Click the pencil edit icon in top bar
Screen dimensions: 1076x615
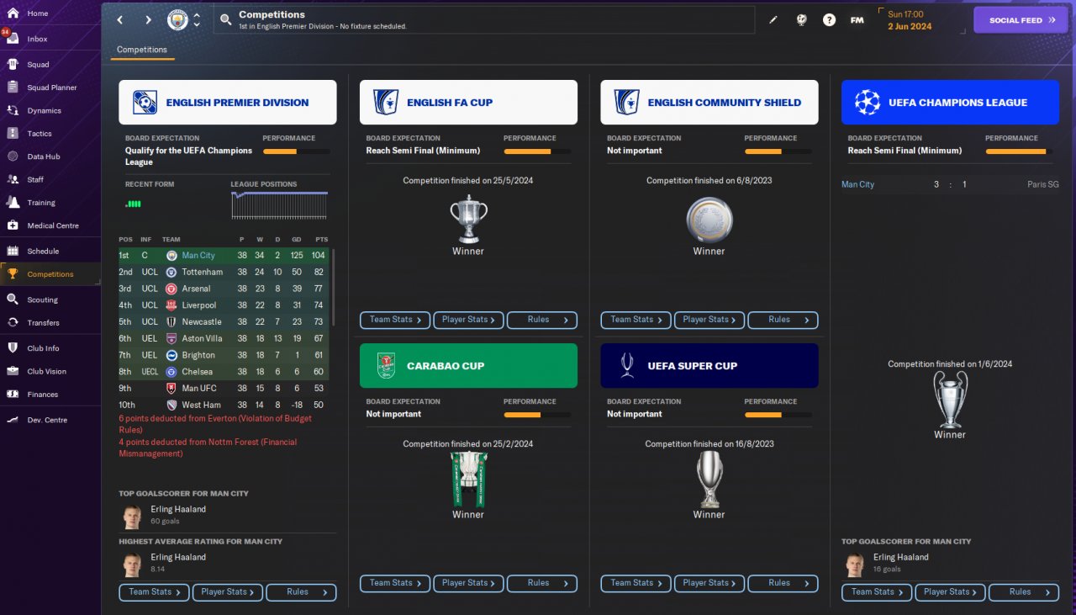[x=773, y=20]
